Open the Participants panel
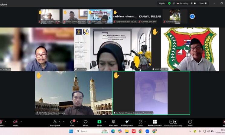 point(55,122)
